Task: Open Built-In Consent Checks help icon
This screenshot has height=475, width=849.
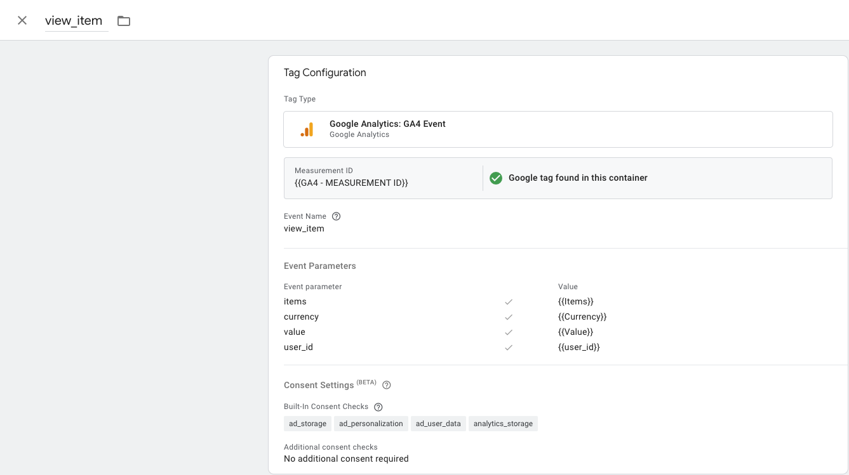Action: tap(378, 407)
